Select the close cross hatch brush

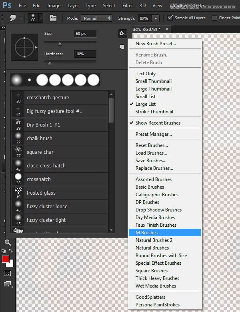coord(60,165)
